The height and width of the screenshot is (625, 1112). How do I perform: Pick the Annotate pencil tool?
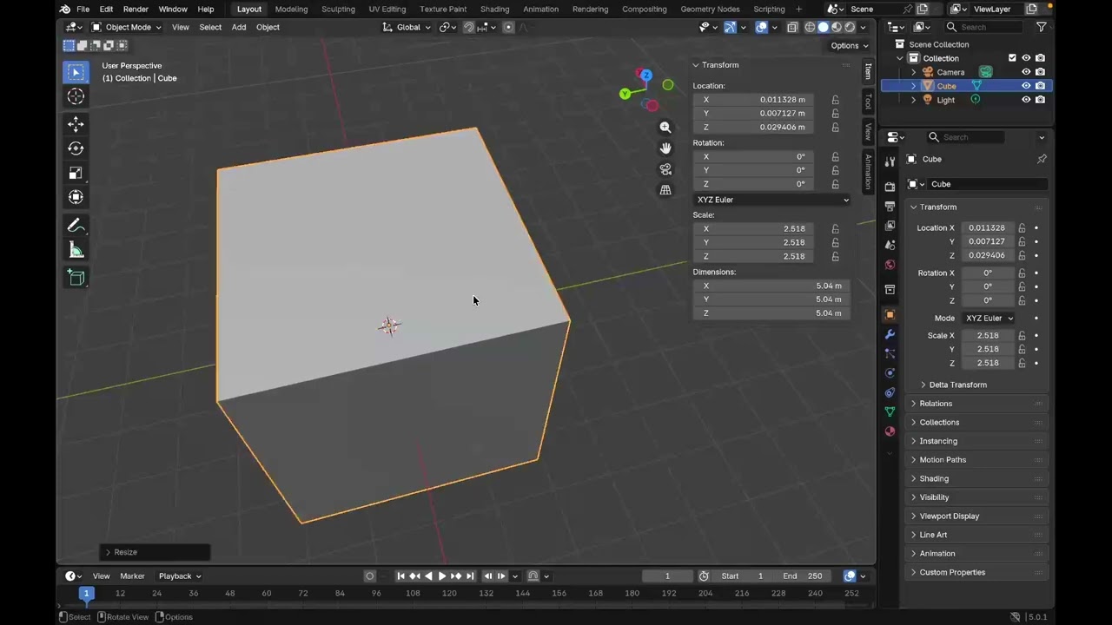point(76,226)
